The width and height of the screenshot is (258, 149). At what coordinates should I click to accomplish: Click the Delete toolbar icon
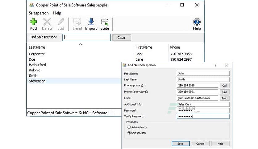click(x=47, y=22)
